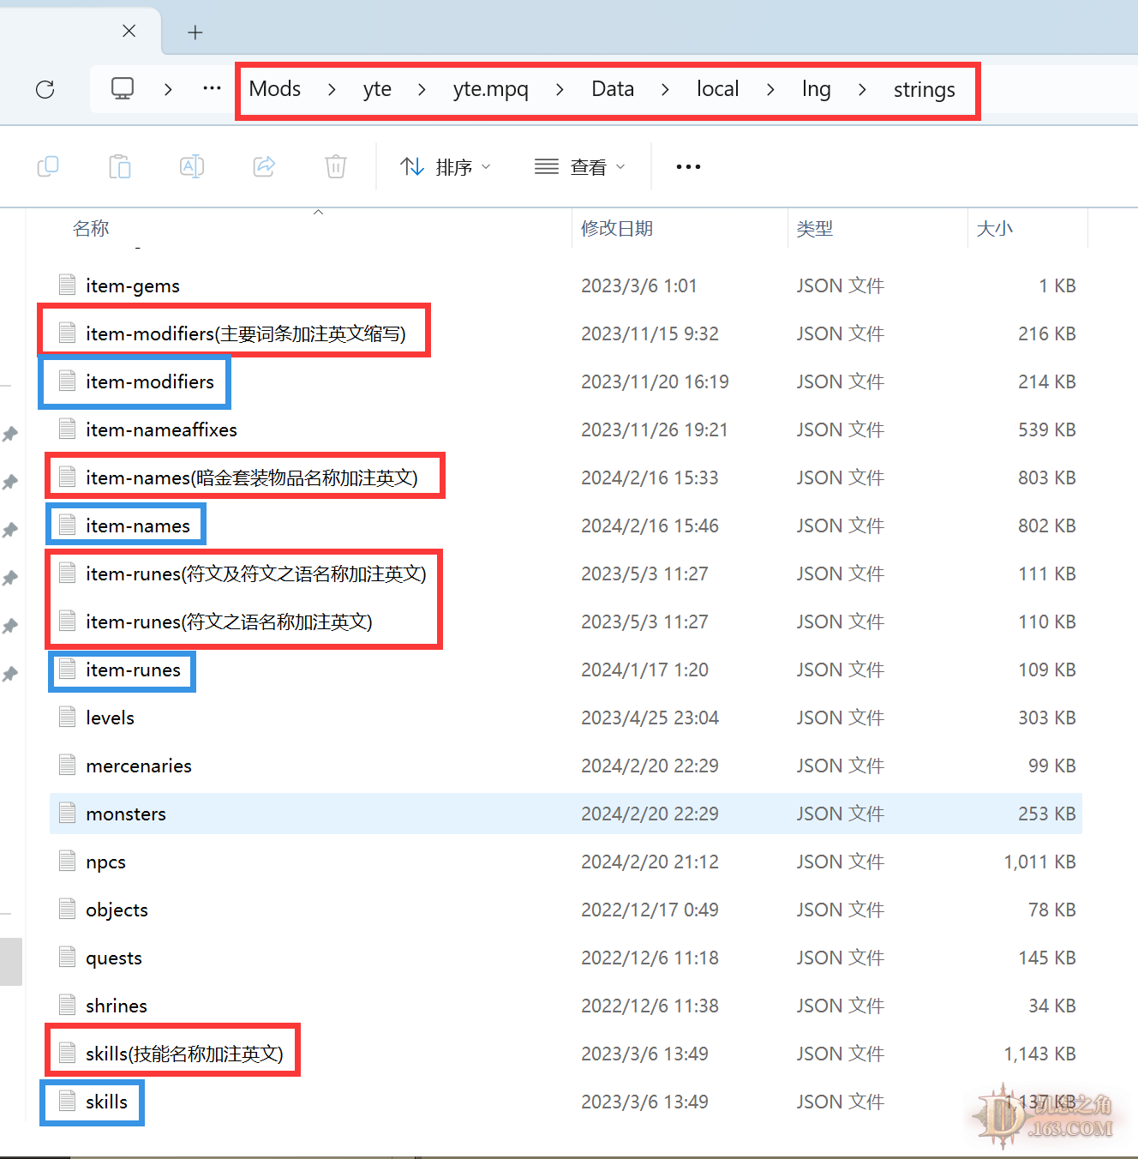Click the 539 KB size cell
Viewport: 1138px width, 1159px height.
[1047, 429]
